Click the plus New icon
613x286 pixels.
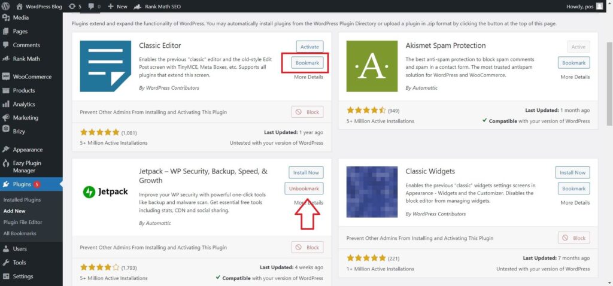tap(111, 6)
